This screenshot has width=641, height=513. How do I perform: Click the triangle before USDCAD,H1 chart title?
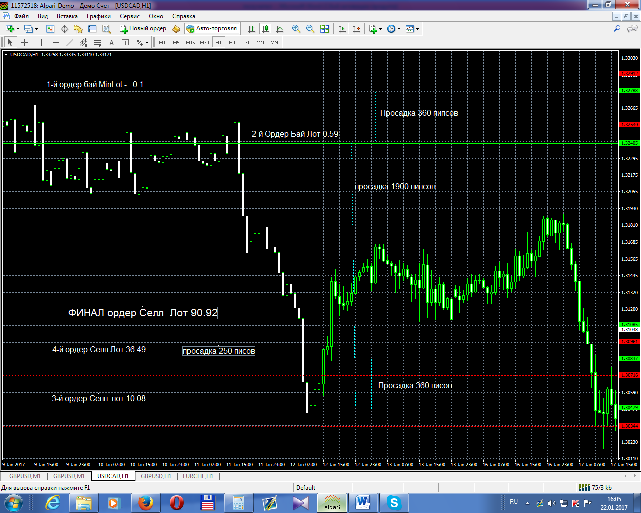click(6, 54)
